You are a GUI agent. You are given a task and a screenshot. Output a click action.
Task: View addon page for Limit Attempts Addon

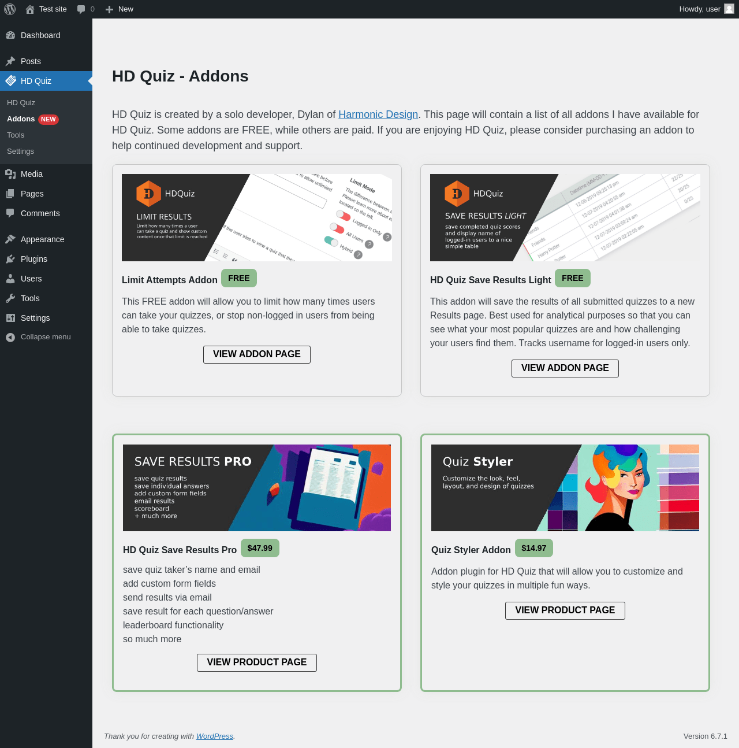(x=257, y=354)
